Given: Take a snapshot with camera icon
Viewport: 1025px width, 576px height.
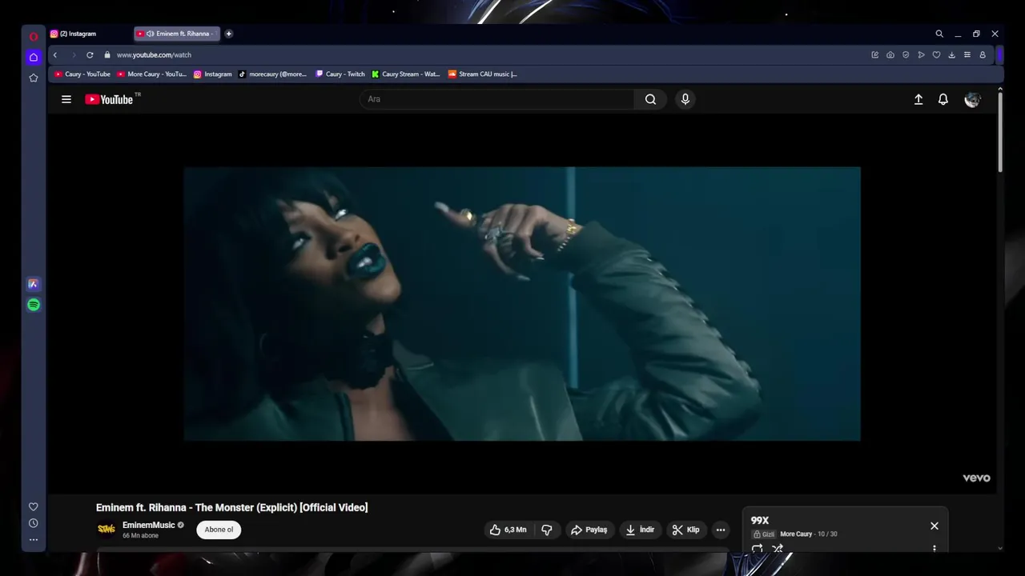Looking at the screenshot, I should coord(890,55).
